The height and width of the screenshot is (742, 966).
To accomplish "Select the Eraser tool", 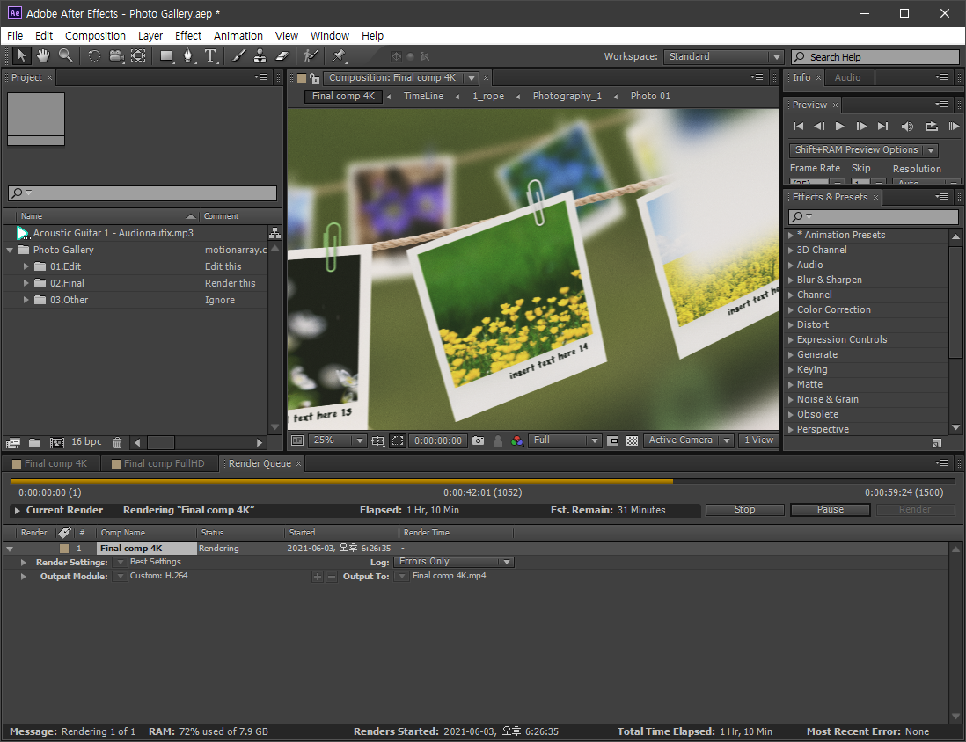I will pyautogui.click(x=282, y=56).
